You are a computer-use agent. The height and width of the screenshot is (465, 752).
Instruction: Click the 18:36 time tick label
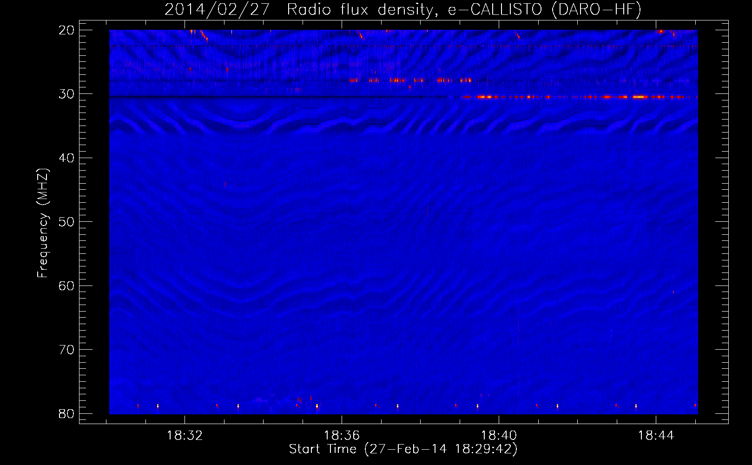point(342,436)
